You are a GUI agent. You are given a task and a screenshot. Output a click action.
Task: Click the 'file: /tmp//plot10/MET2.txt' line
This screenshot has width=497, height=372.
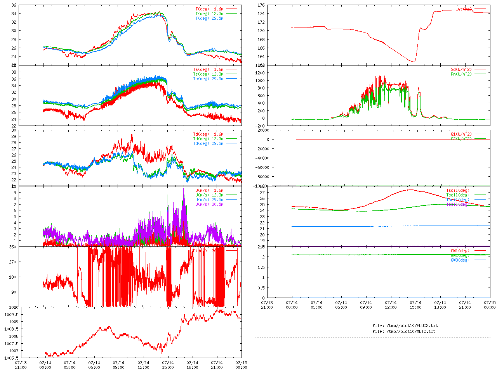click(404, 332)
